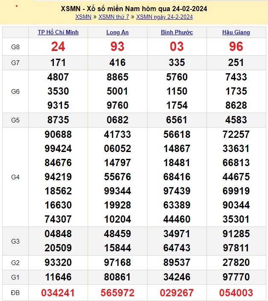Select the ĐB number 029267
The width and height of the screenshot is (268, 301).
177,293
